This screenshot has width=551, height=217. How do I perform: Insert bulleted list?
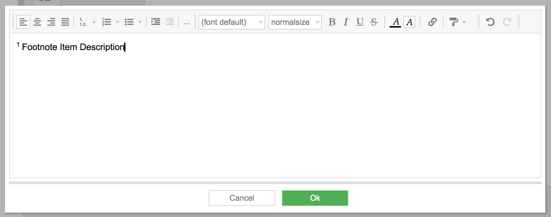[129, 22]
